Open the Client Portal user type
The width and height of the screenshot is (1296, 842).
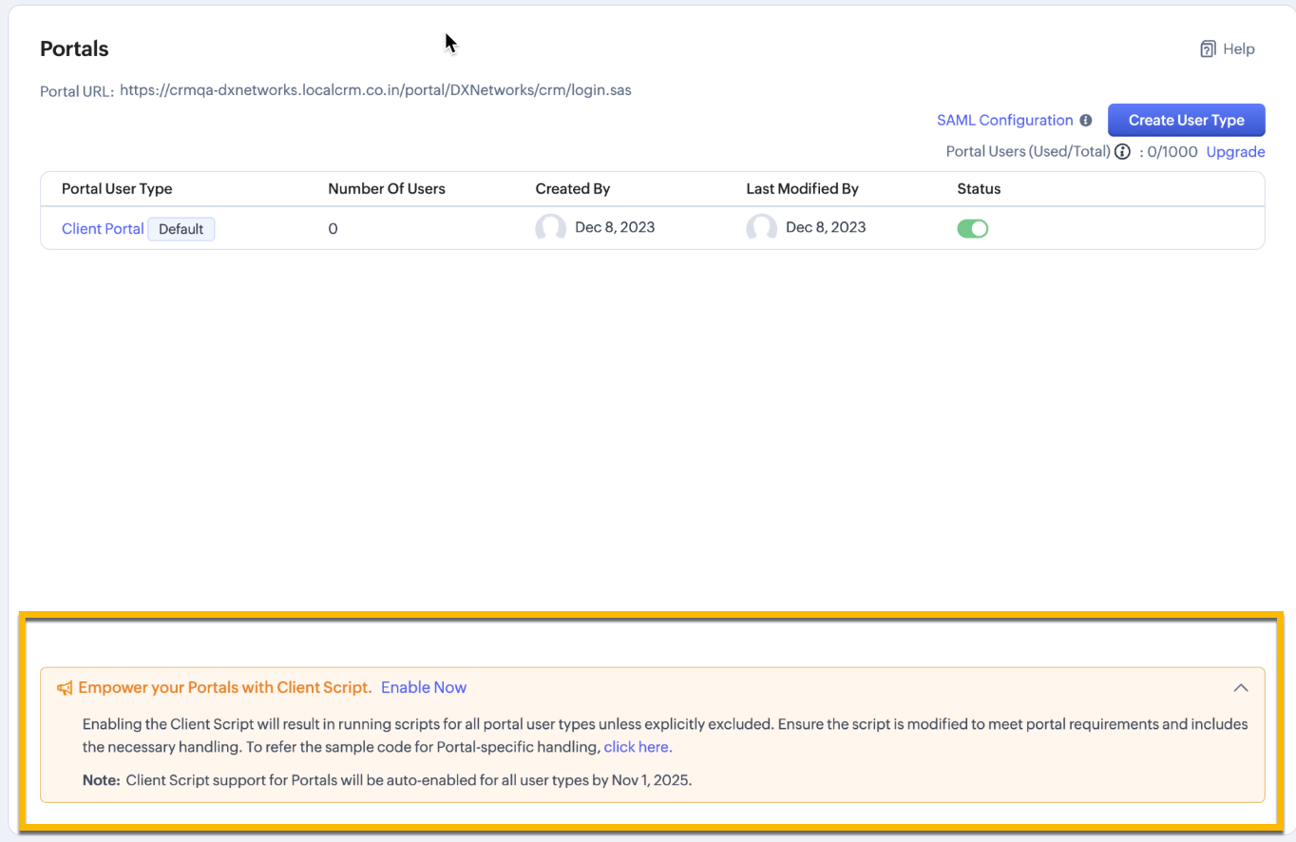(103, 229)
